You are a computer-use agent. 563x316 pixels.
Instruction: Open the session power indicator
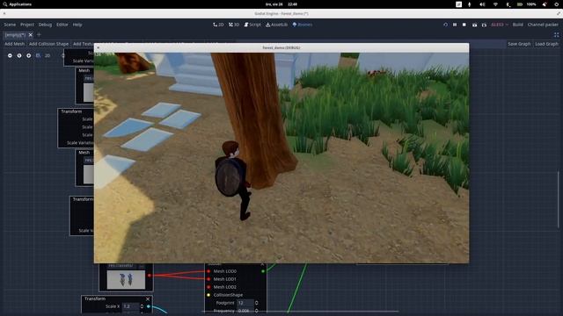(556, 4)
